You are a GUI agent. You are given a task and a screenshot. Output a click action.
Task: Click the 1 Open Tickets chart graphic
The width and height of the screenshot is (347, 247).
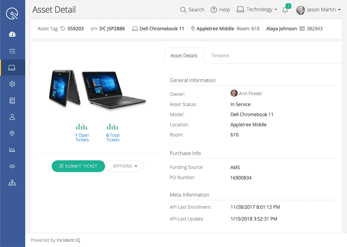point(82,126)
